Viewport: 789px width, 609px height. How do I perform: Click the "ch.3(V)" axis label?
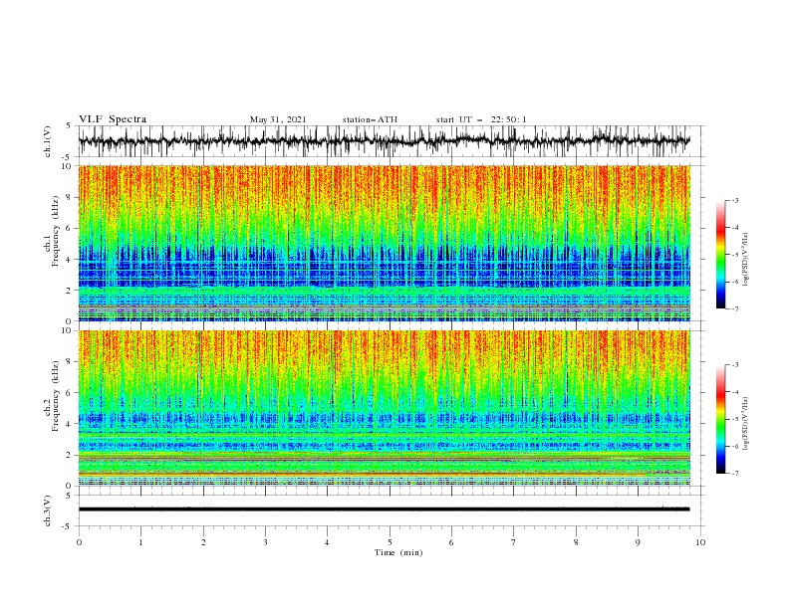coord(47,510)
